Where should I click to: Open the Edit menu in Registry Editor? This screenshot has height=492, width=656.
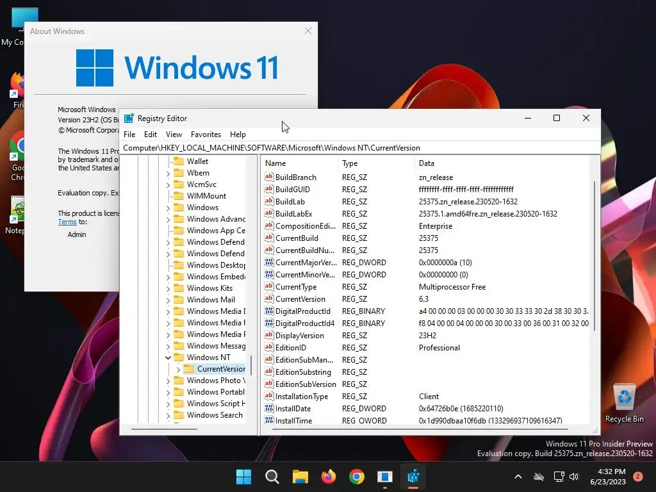(150, 135)
